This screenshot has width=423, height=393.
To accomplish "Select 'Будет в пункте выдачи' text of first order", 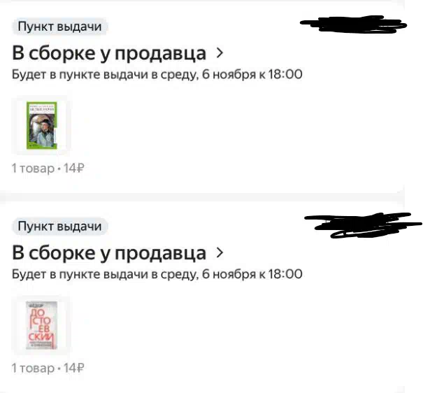I will pyautogui.click(x=80, y=74).
